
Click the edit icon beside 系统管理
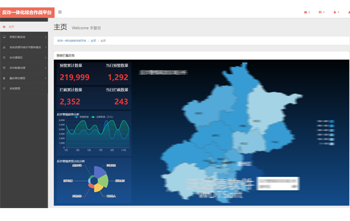click(x=4, y=88)
